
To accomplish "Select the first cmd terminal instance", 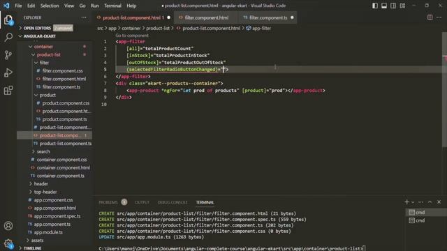I will click(x=426, y=212).
